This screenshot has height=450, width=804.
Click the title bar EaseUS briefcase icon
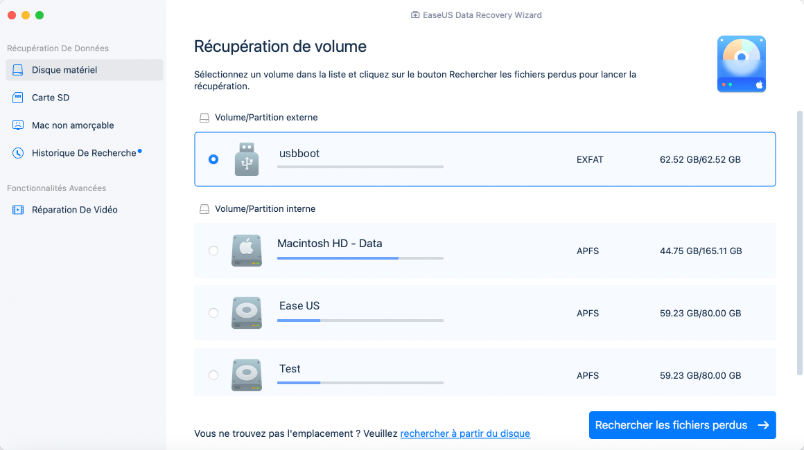pos(414,15)
